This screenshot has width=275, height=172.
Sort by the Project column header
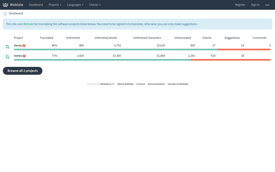[18, 38]
